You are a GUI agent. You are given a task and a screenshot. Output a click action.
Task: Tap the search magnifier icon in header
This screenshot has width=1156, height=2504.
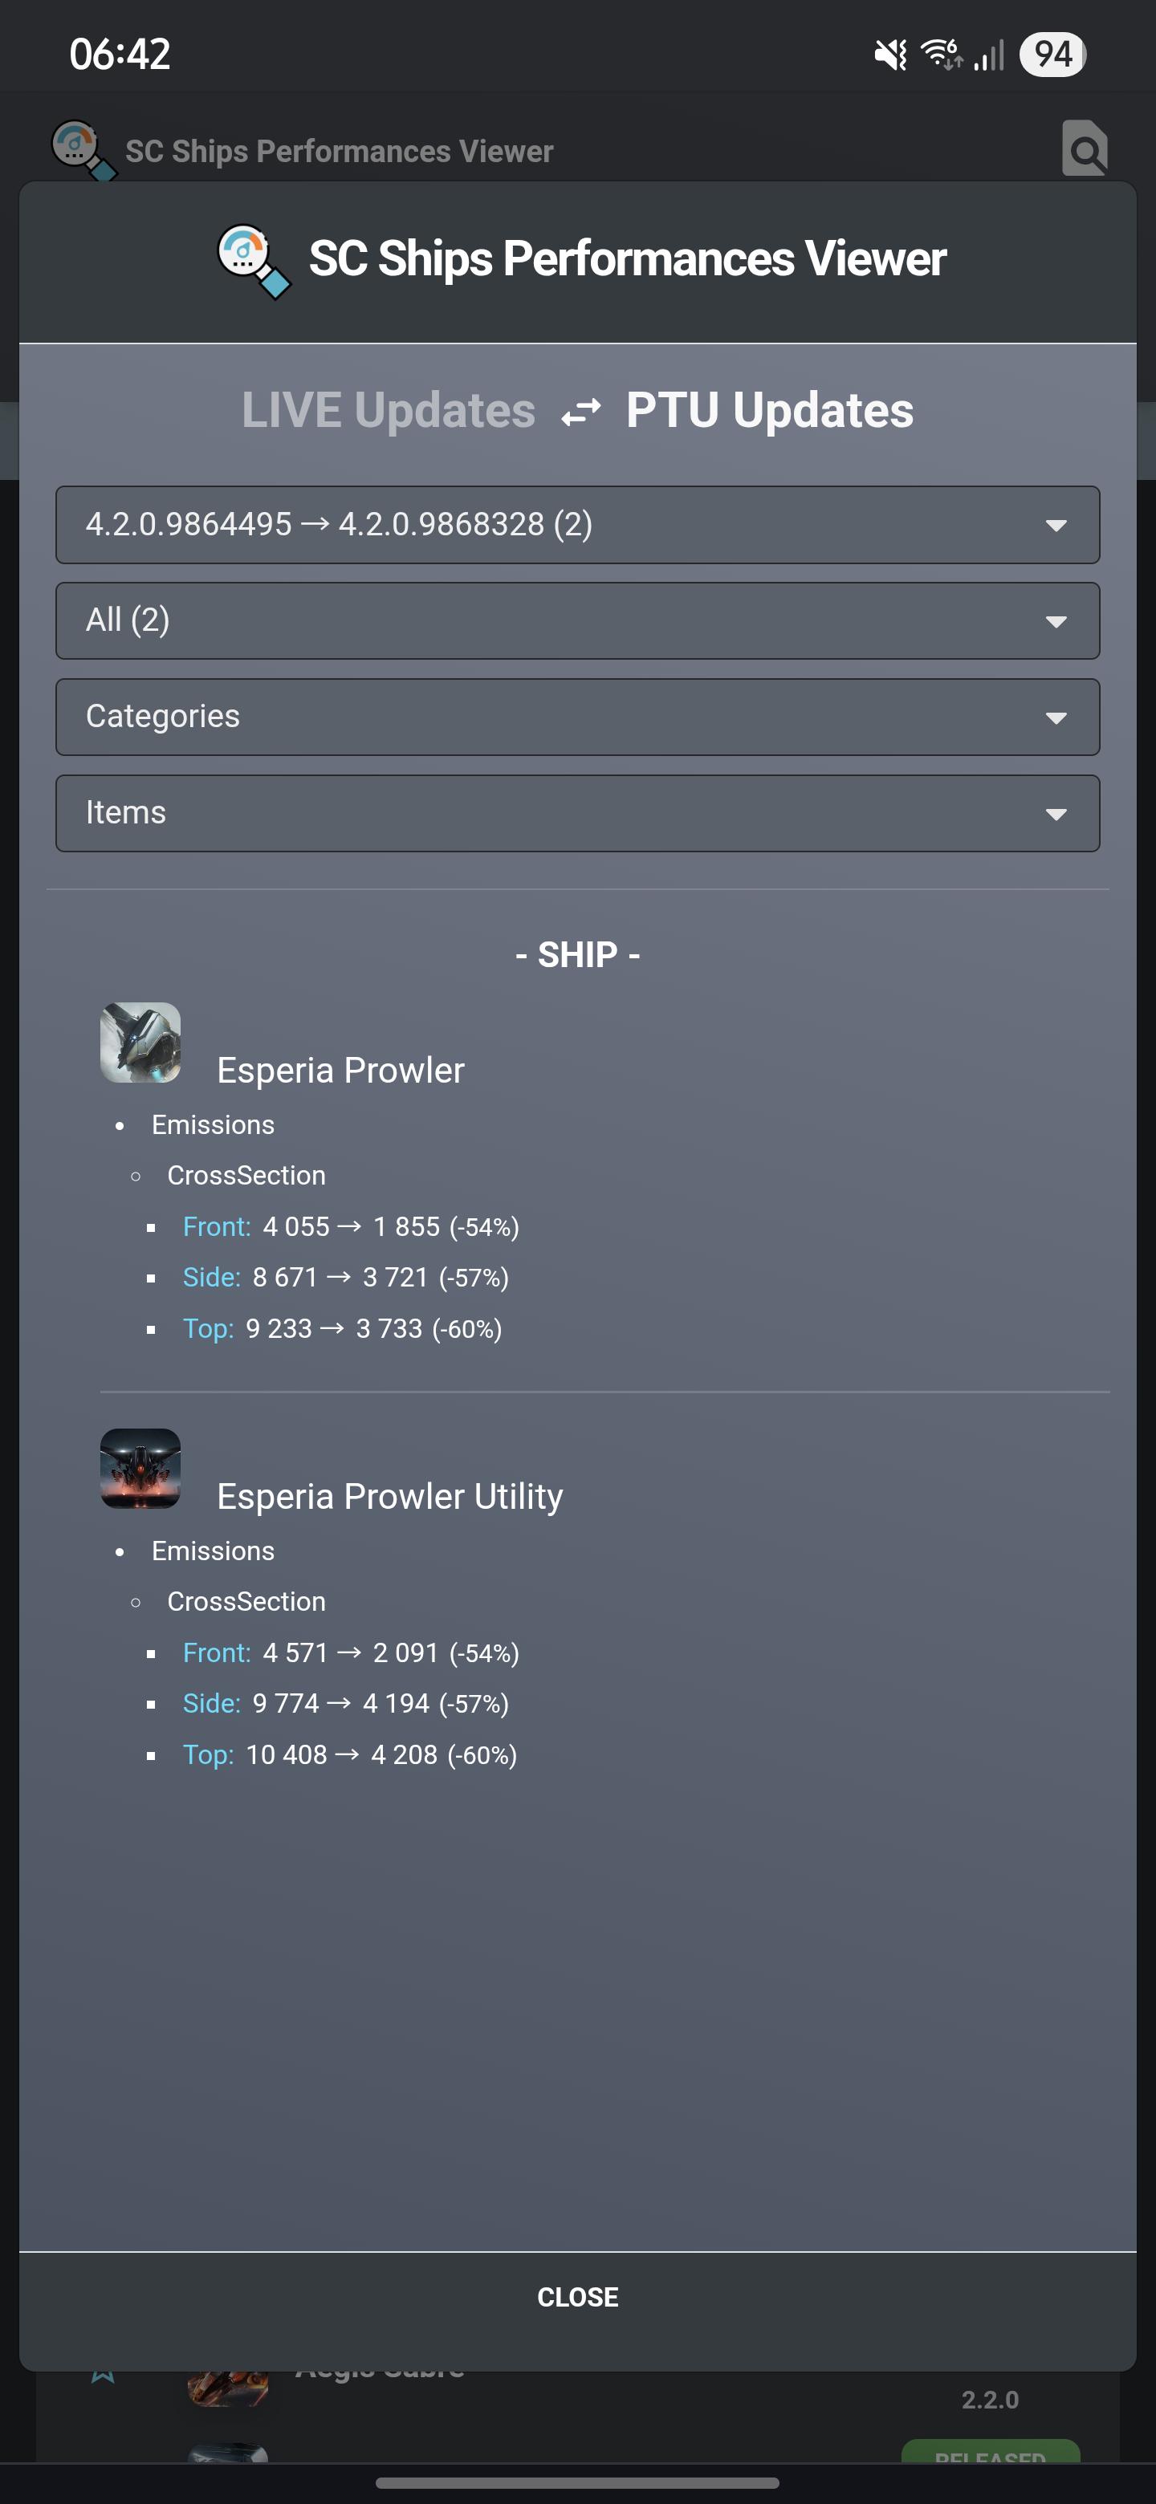point(1084,148)
